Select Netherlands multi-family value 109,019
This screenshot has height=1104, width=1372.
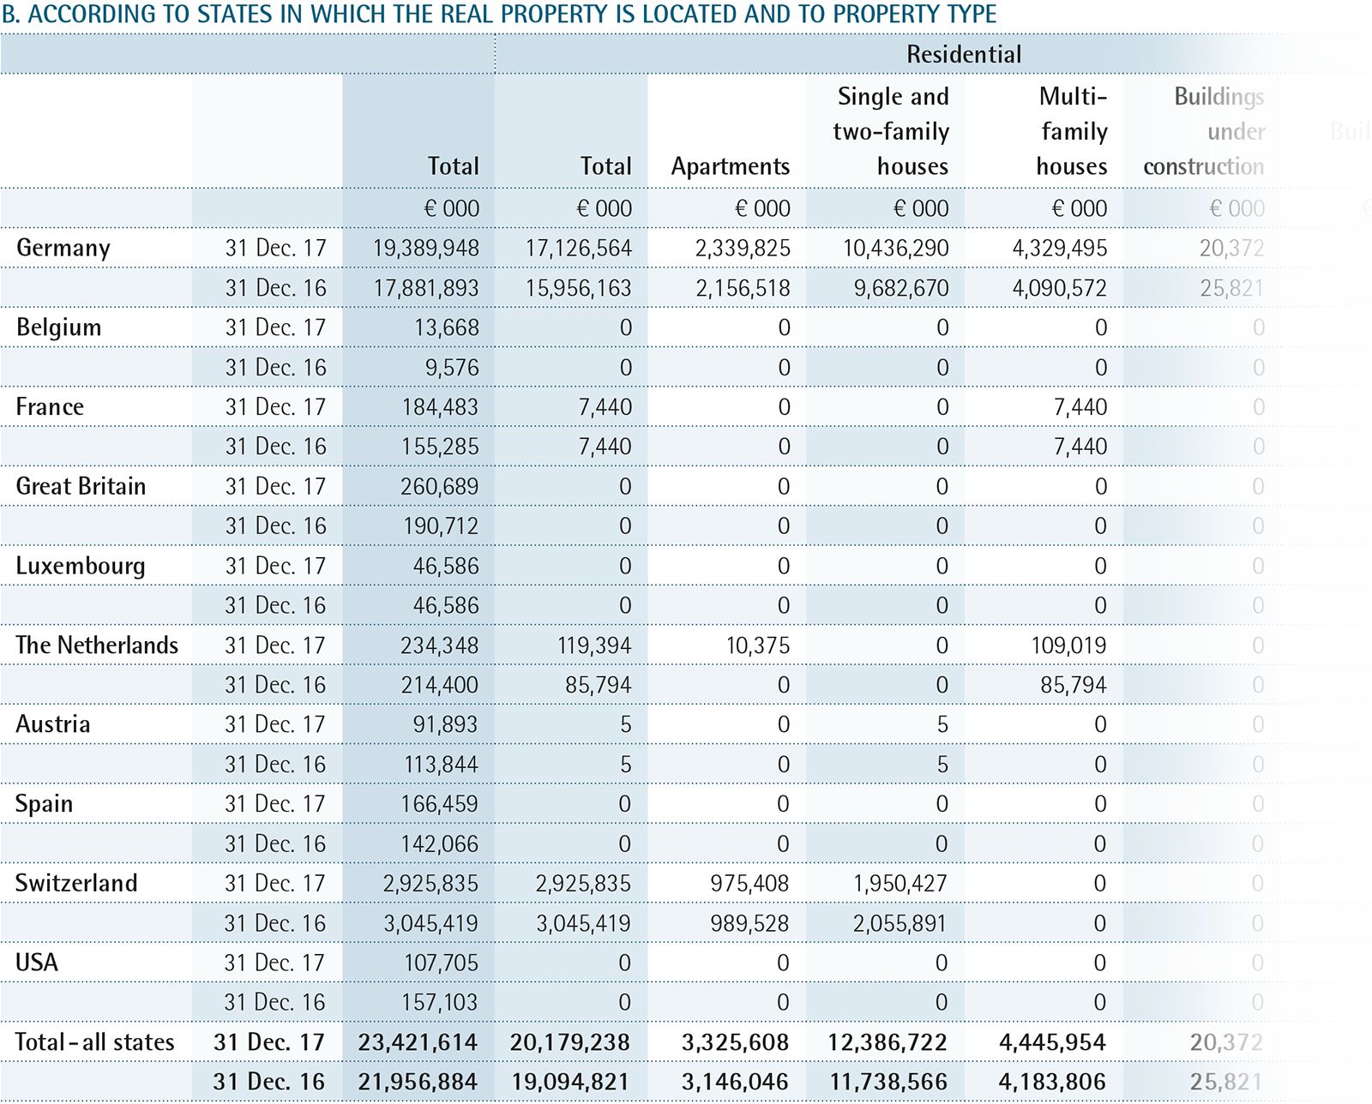coord(1068,645)
